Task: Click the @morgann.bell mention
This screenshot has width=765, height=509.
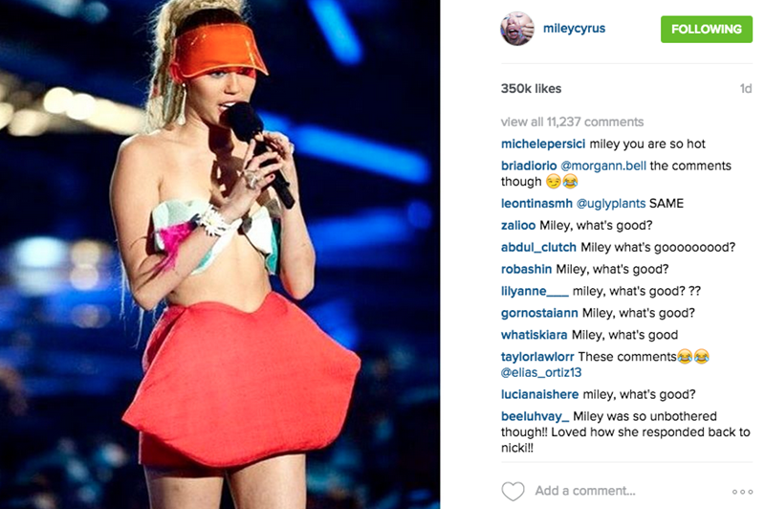Action: tap(603, 166)
